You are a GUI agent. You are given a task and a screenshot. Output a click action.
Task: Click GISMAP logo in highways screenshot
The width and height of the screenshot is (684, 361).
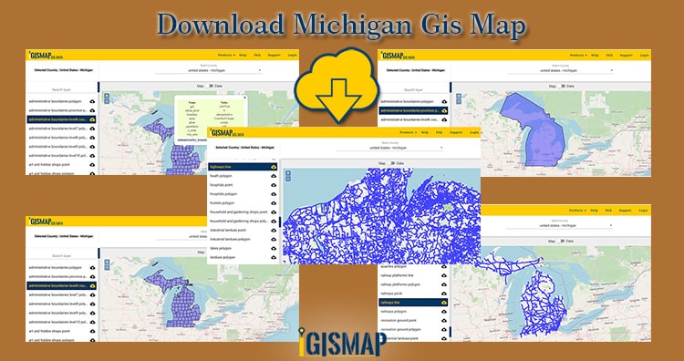click(x=226, y=132)
